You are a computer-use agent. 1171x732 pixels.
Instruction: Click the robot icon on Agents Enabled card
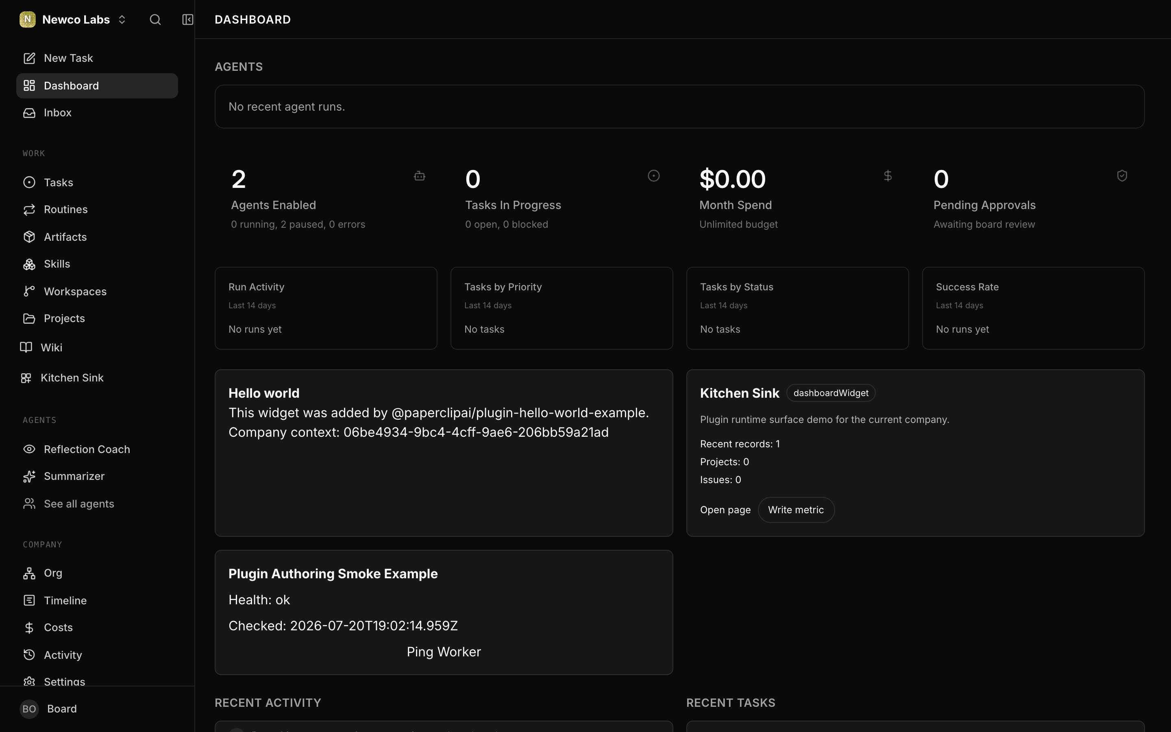[x=420, y=176]
